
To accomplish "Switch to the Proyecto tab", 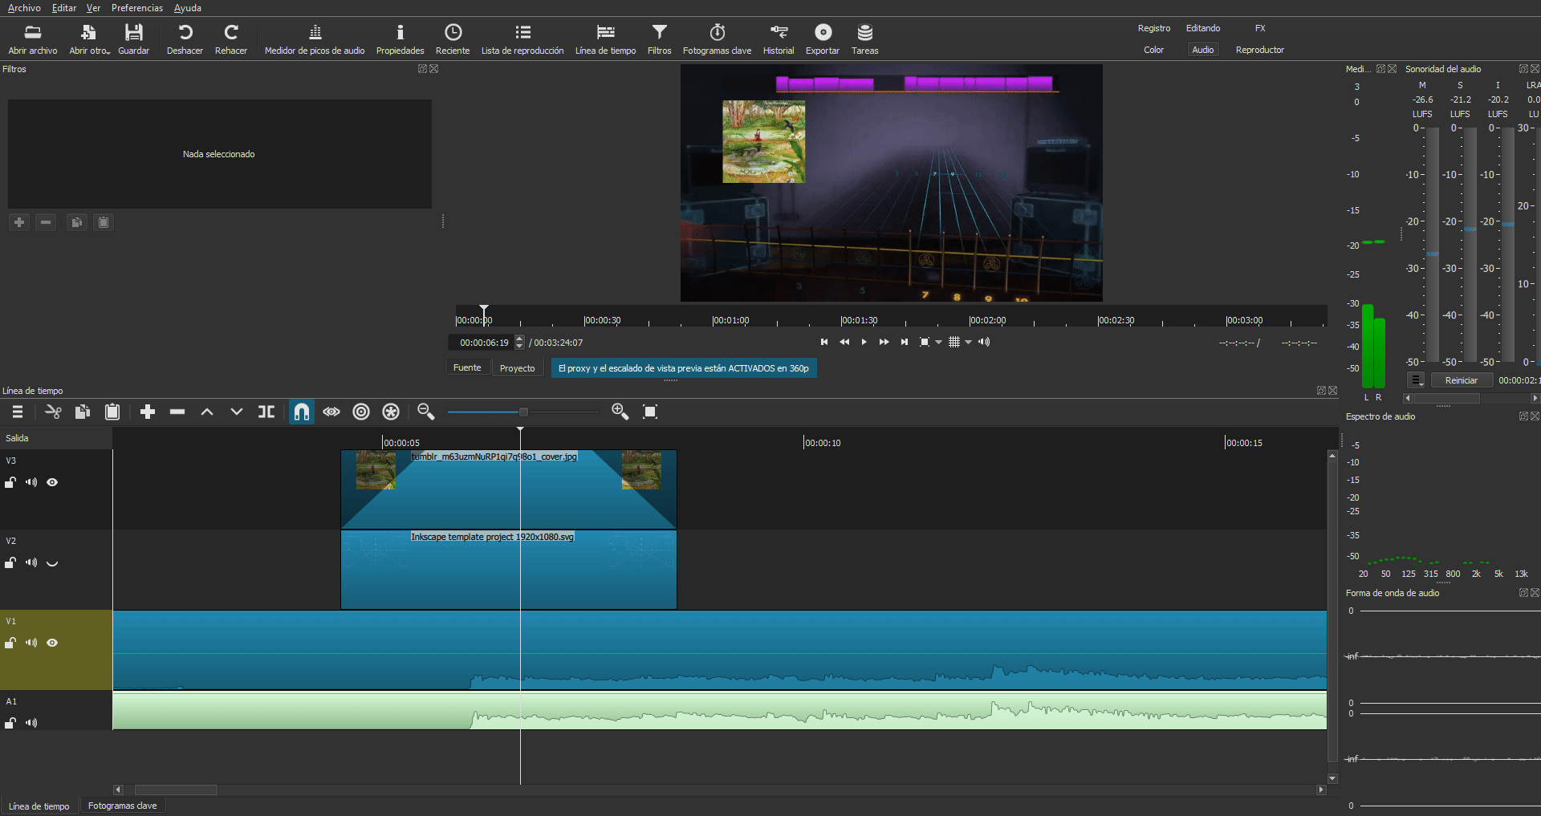I will point(517,368).
